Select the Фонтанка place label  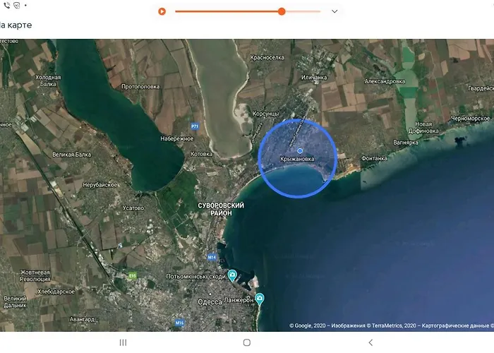(374, 158)
